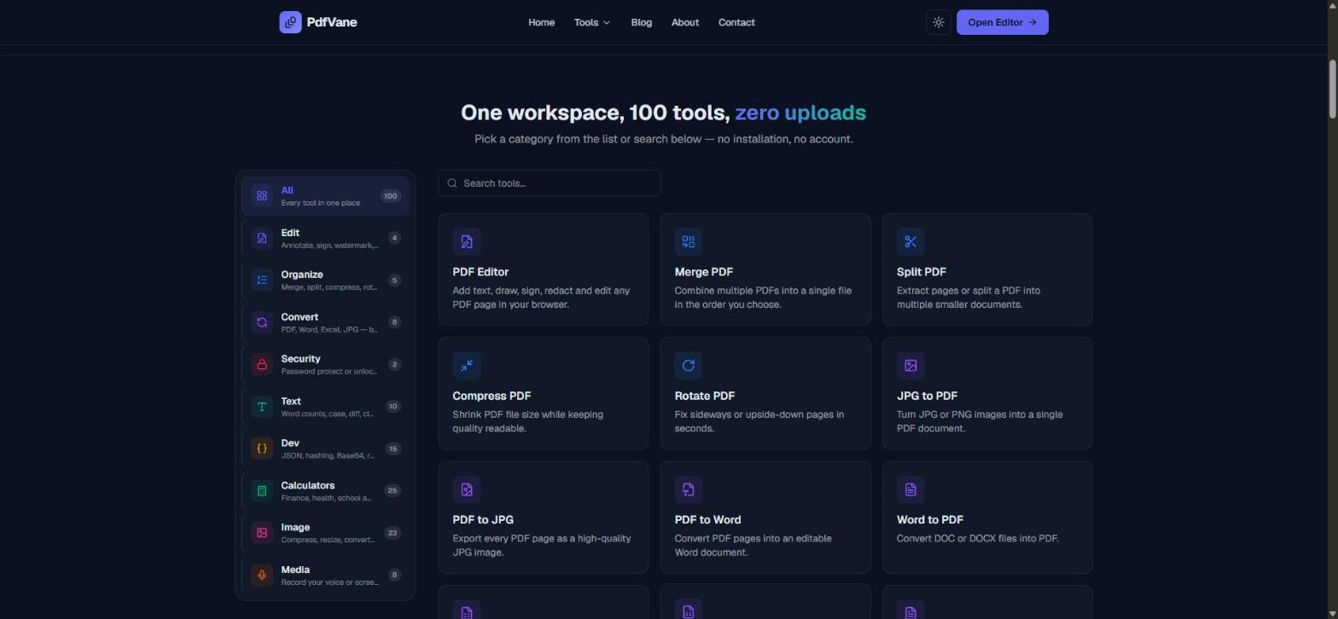Image resolution: width=1338 pixels, height=619 pixels.
Task: Click 'Word counts, case, diff' Text subtitle
Action: 328,414
